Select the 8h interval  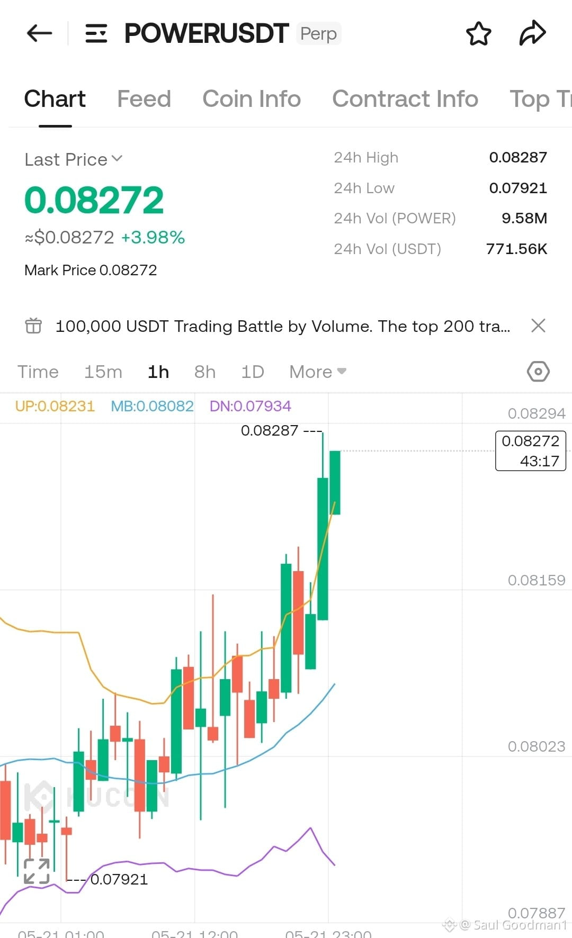205,372
